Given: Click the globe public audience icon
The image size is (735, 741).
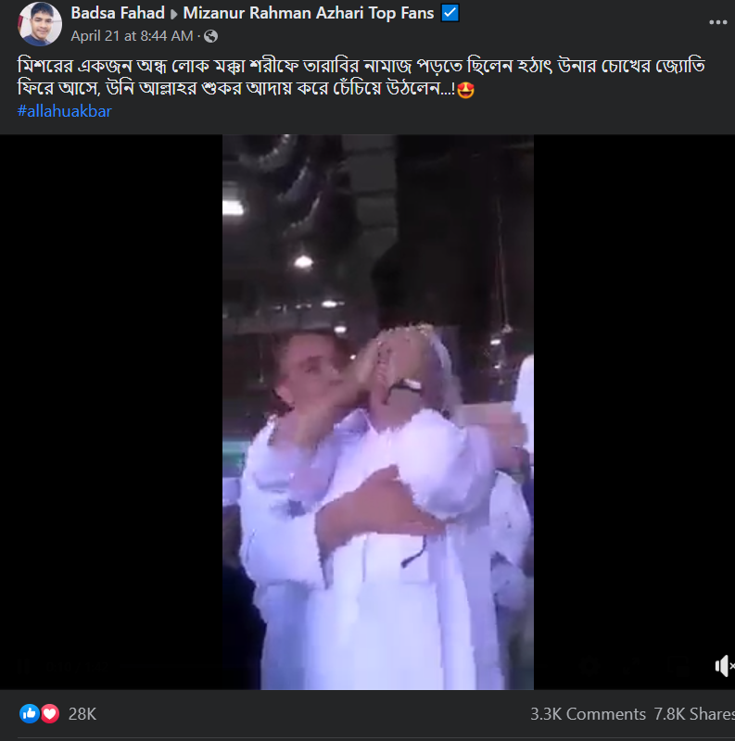Looking at the screenshot, I should 210,36.
